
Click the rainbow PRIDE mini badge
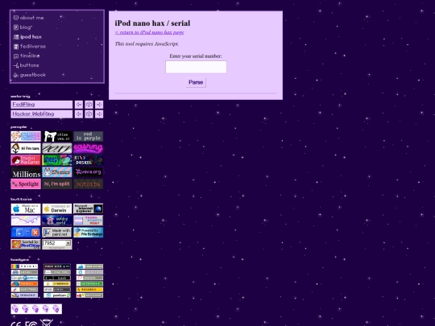point(24,266)
